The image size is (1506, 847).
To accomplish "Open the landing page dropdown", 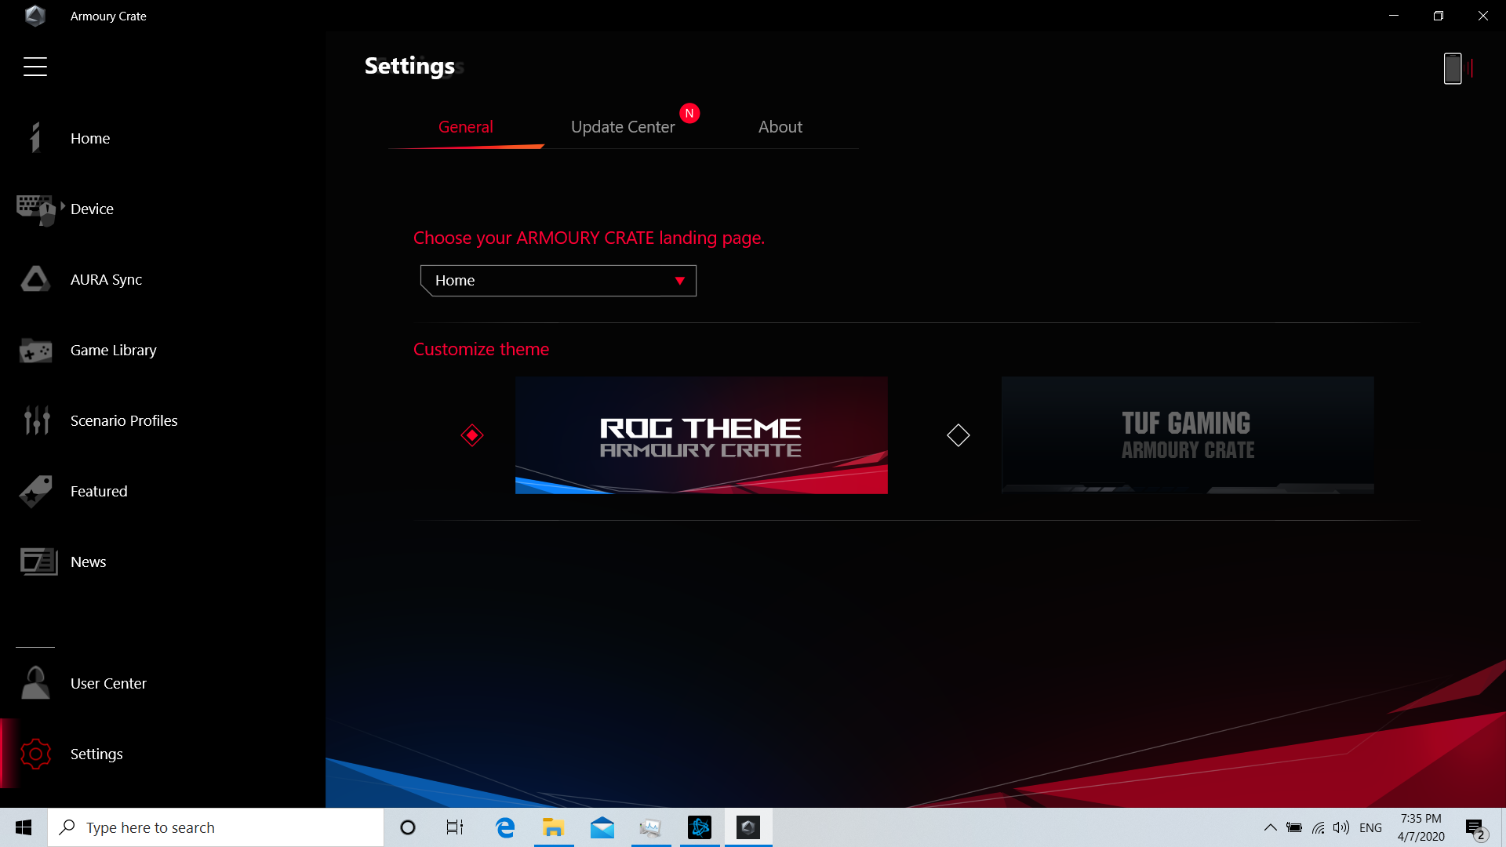I will pyautogui.click(x=558, y=280).
